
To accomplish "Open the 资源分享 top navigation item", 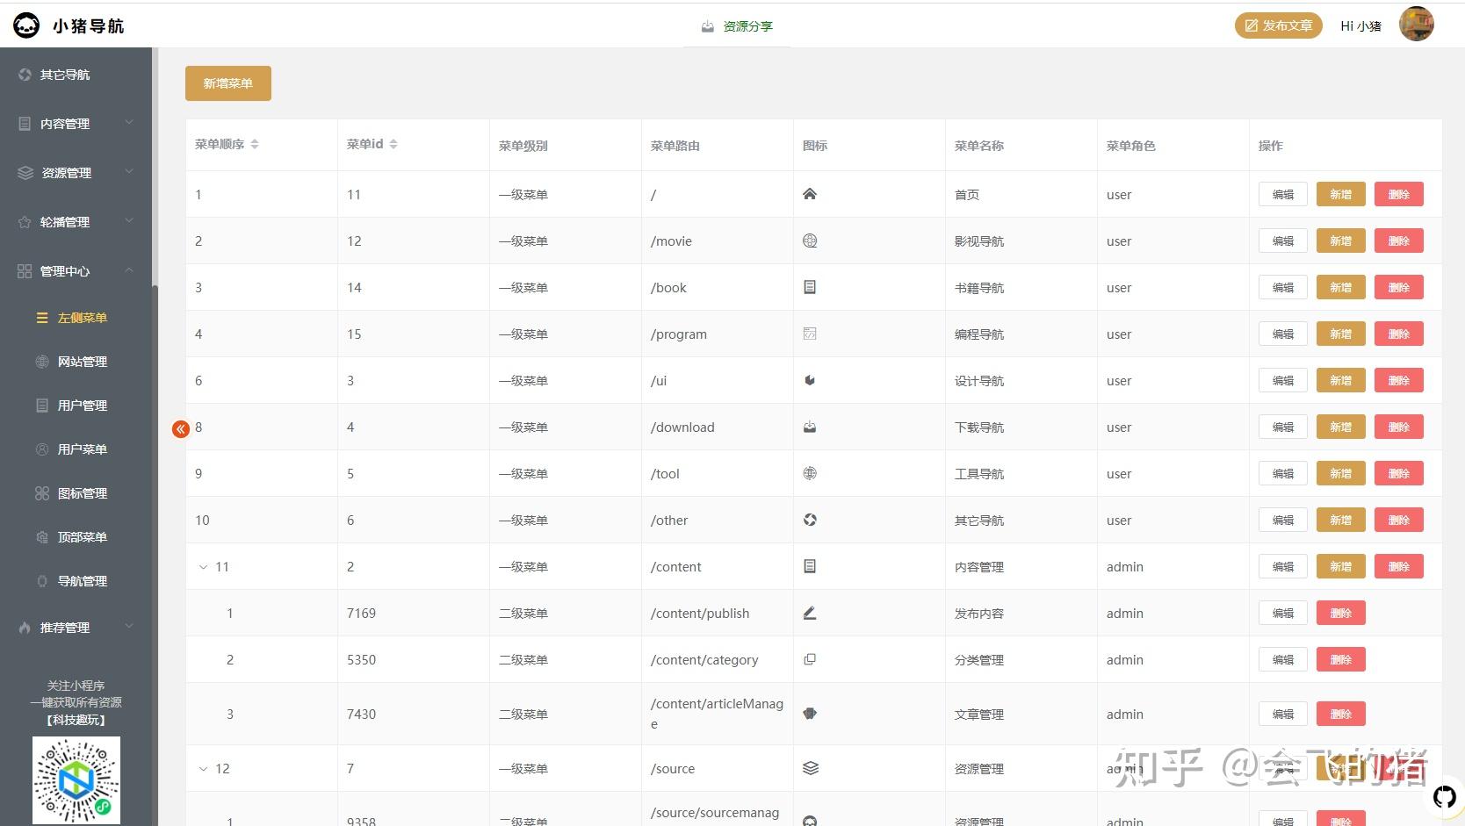I will pos(738,25).
